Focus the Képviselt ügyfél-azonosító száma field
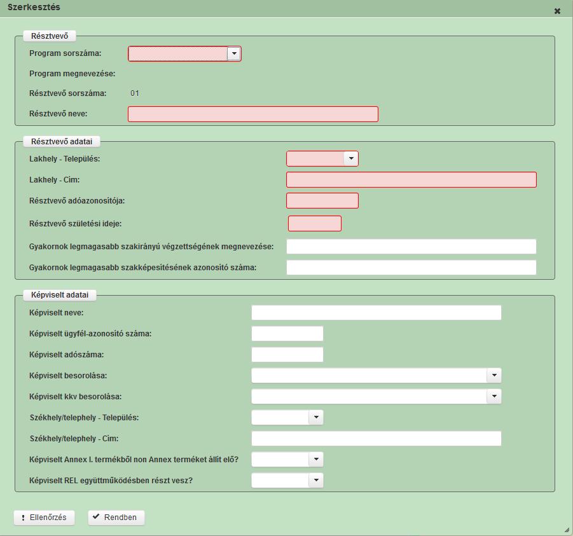The height and width of the screenshot is (536, 573). (x=287, y=334)
